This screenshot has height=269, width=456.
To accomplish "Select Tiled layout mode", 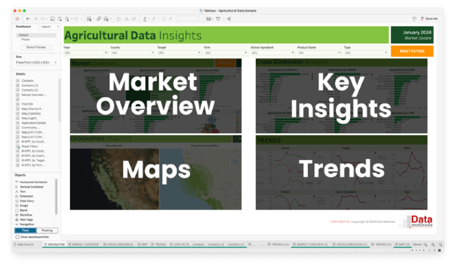I will (x=25, y=230).
